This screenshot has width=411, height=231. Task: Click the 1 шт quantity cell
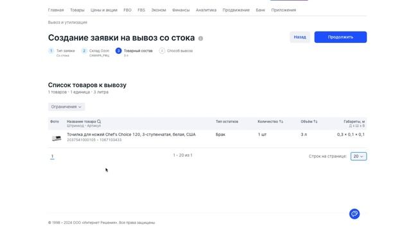(x=262, y=134)
